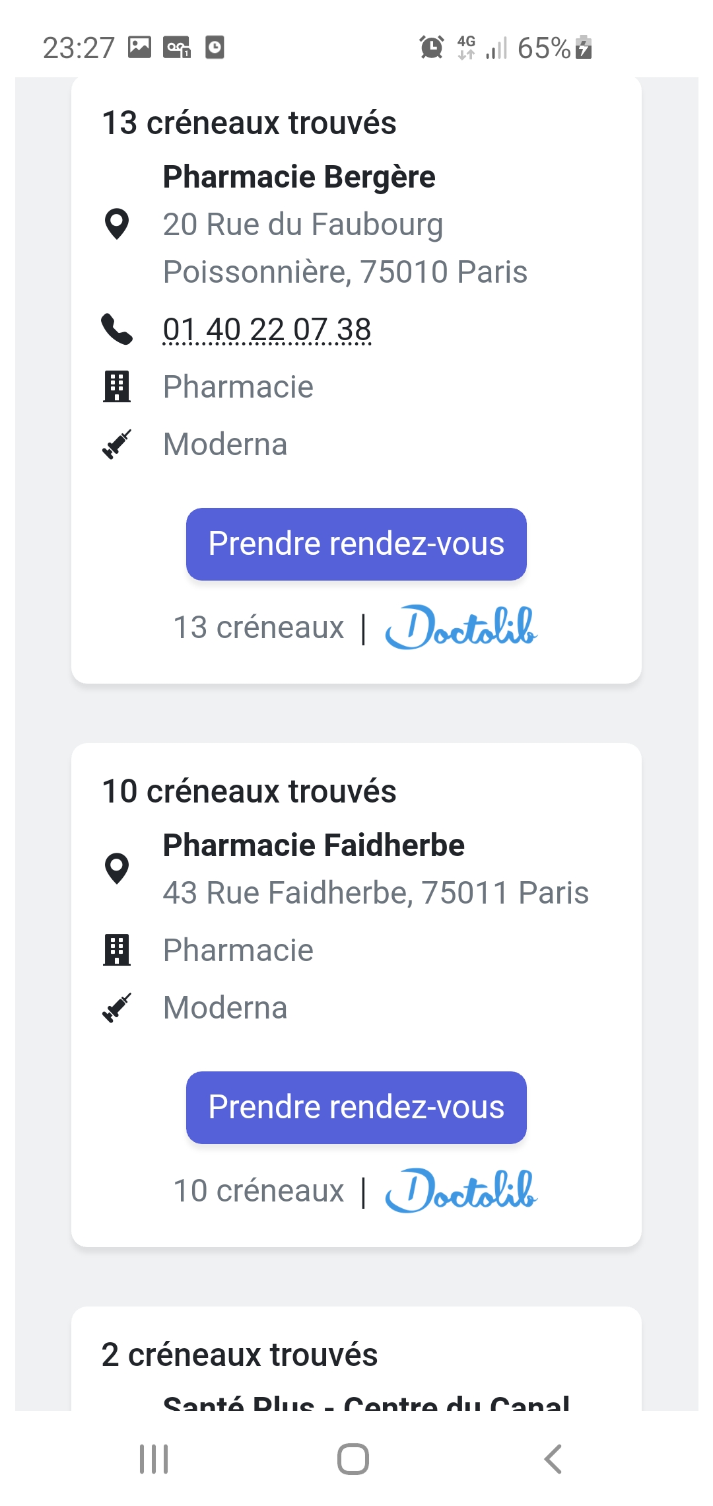
Task: Tap Pharmacie Bergère name heading
Action: [x=299, y=177]
